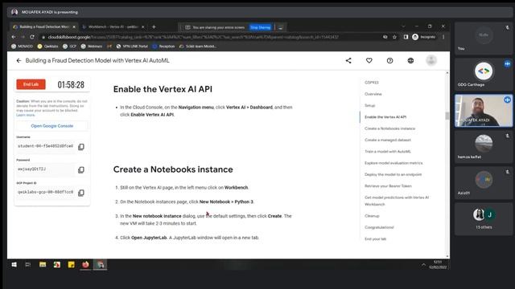
Task: Show hidden system tray icons
Action: 424,265
